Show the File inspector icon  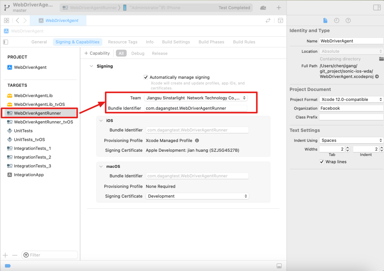coord(325,20)
